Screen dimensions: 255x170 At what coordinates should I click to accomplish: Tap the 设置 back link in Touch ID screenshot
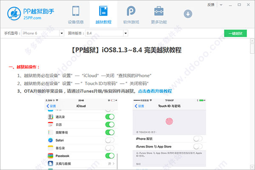(139, 106)
